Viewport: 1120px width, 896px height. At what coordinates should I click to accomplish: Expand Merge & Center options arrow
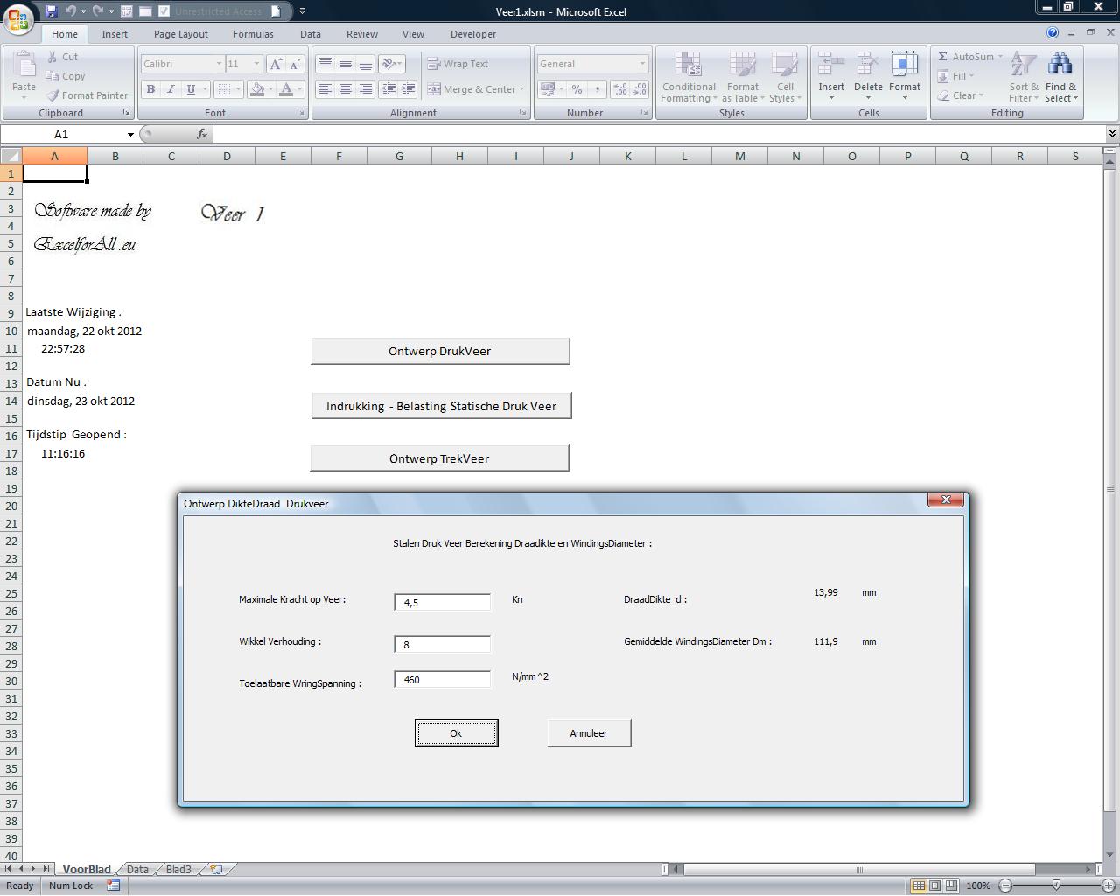521,89
